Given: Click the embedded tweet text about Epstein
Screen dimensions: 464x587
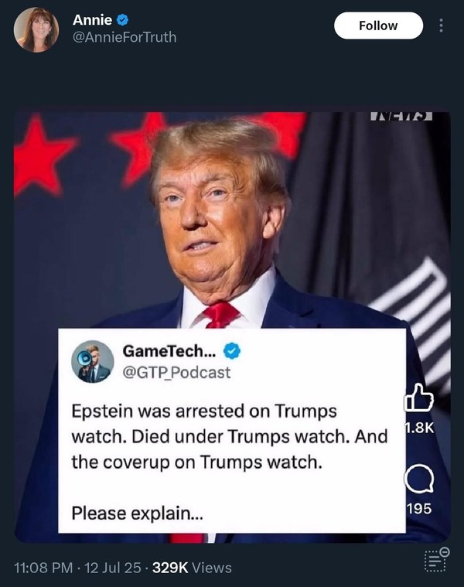Looking at the screenshot, I should [x=230, y=436].
